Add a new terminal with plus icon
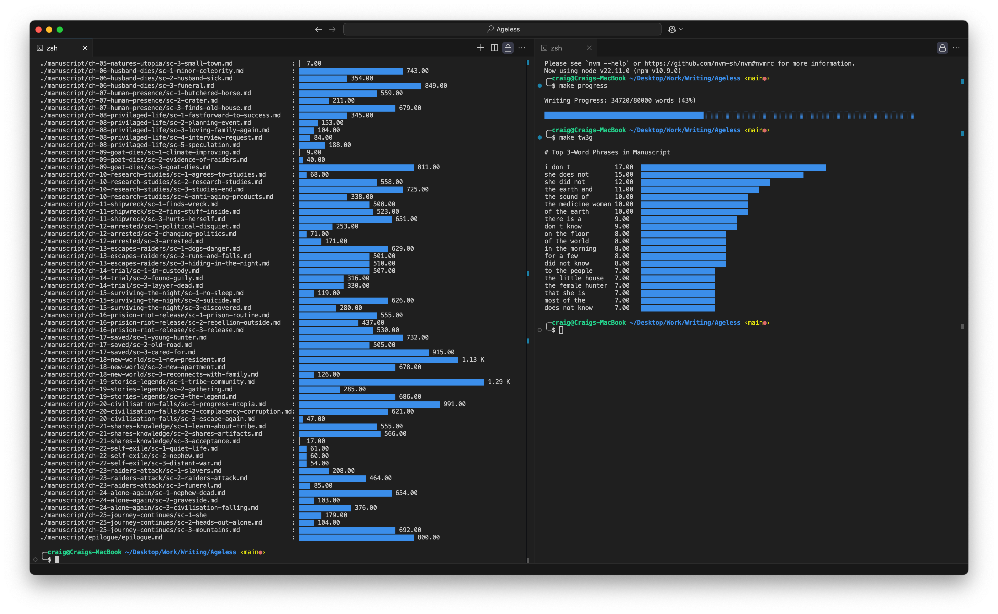Image resolution: width=998 pixels, height=614 pixels. click(480, 48)
